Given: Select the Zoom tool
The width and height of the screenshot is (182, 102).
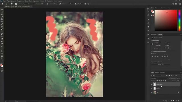Looking at the screenshot, I should [2, 59].
